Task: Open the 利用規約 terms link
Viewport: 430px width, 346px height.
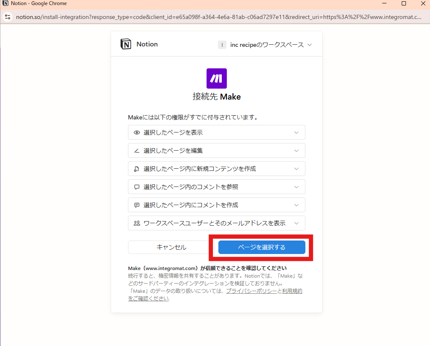Action: 292,291
